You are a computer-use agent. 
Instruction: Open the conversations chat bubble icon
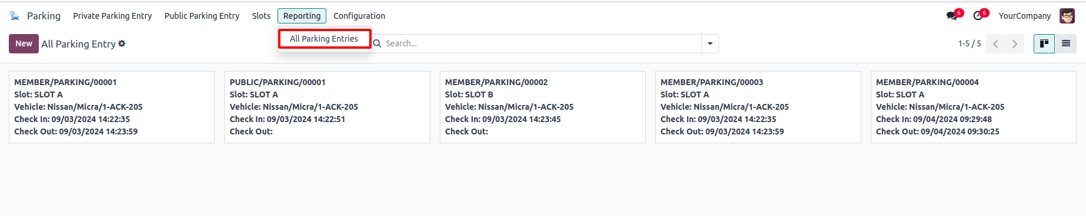951,16
